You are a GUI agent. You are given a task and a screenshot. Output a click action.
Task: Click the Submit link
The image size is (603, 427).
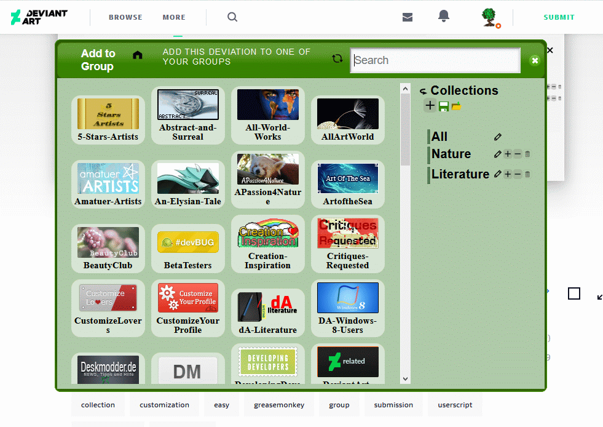click(559, 17)
